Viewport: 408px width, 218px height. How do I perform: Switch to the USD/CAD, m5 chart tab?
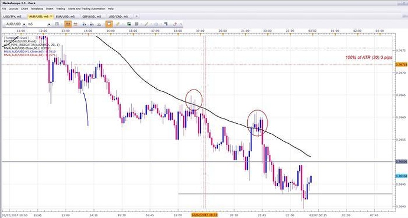point(118,16)
